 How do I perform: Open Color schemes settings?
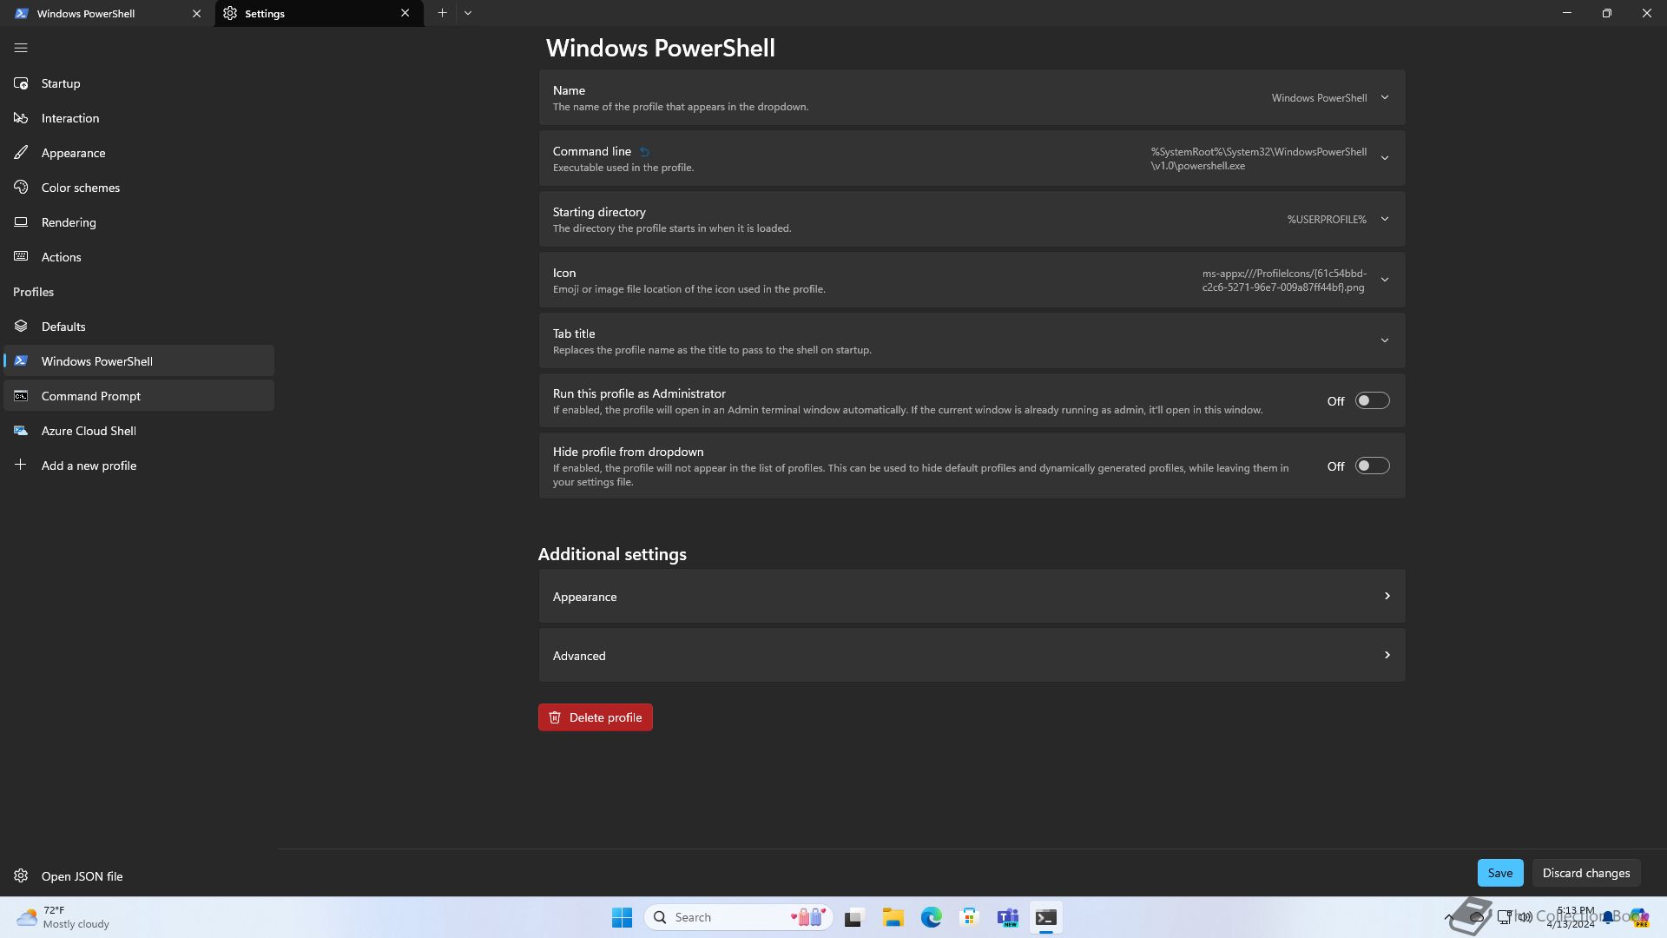coord(139,188)
